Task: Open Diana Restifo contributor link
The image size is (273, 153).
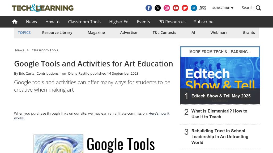Action: (x=79, y=73)
